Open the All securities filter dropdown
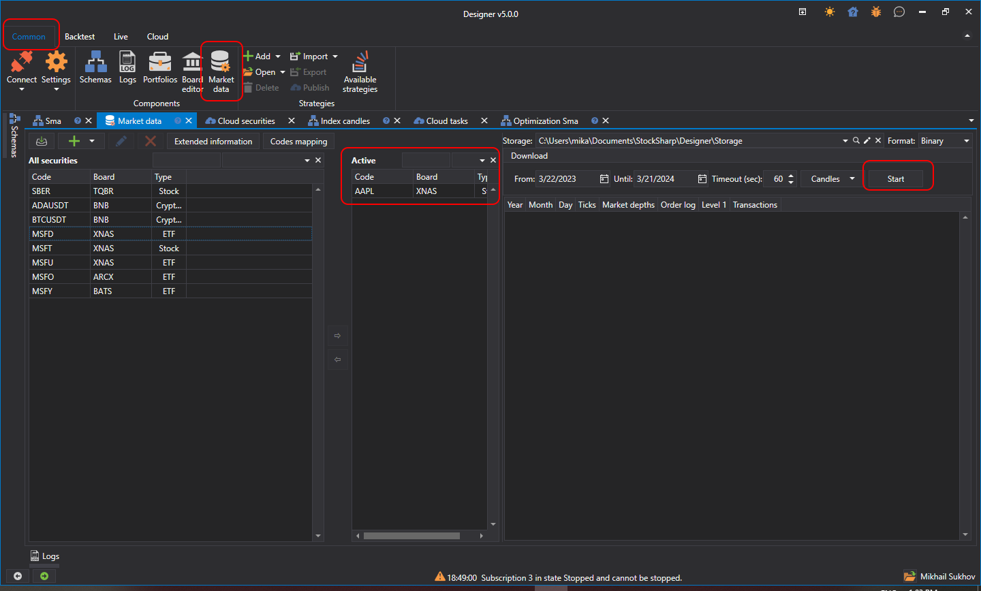The image size is (981, 591). [307, 161]
